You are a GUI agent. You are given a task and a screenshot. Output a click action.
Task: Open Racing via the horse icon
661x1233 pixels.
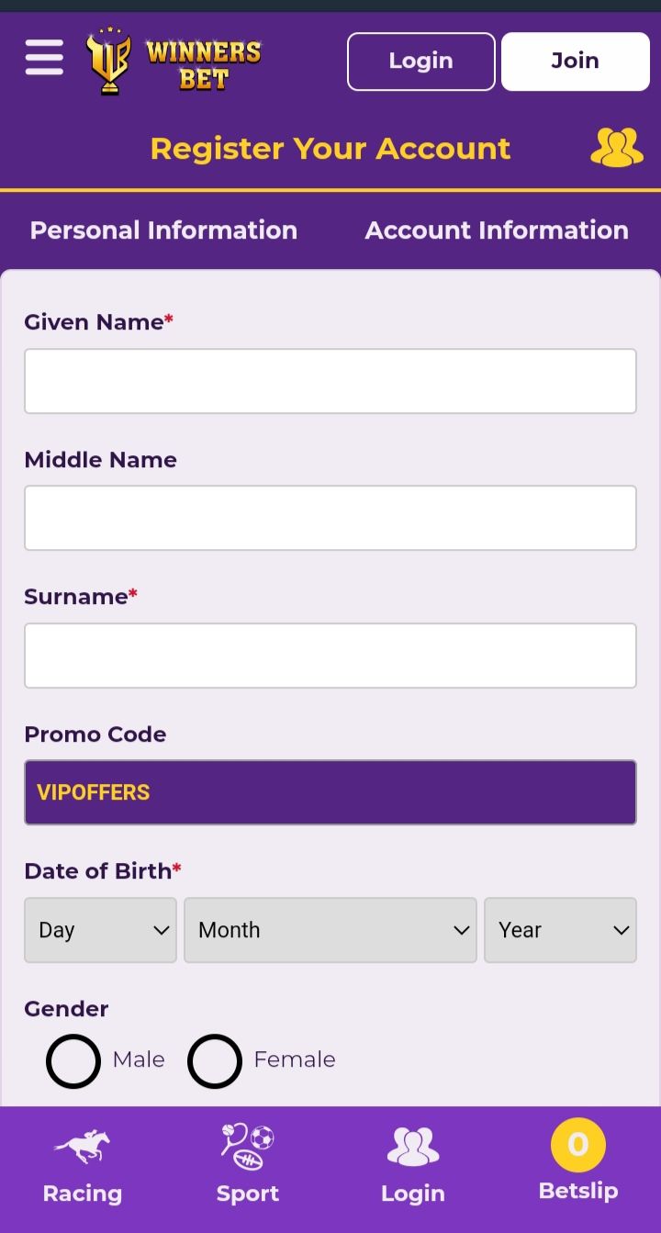click(x=82, y=1146)
